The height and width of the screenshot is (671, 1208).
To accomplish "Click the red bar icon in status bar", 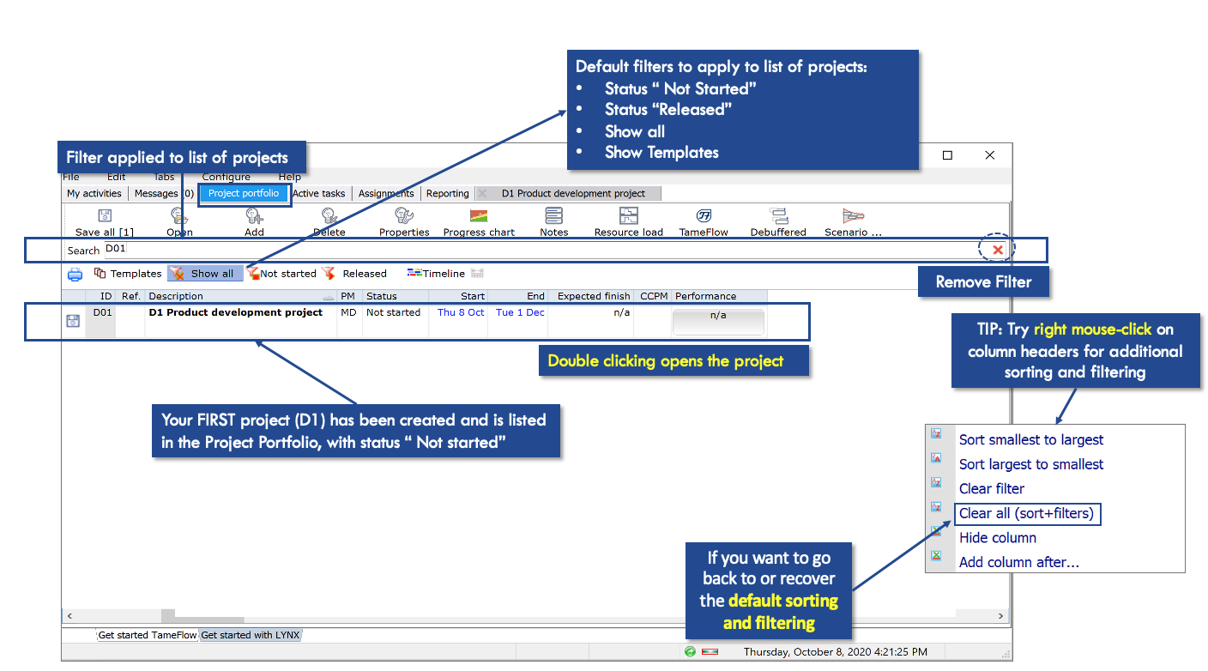I will [x=710, y=652].
